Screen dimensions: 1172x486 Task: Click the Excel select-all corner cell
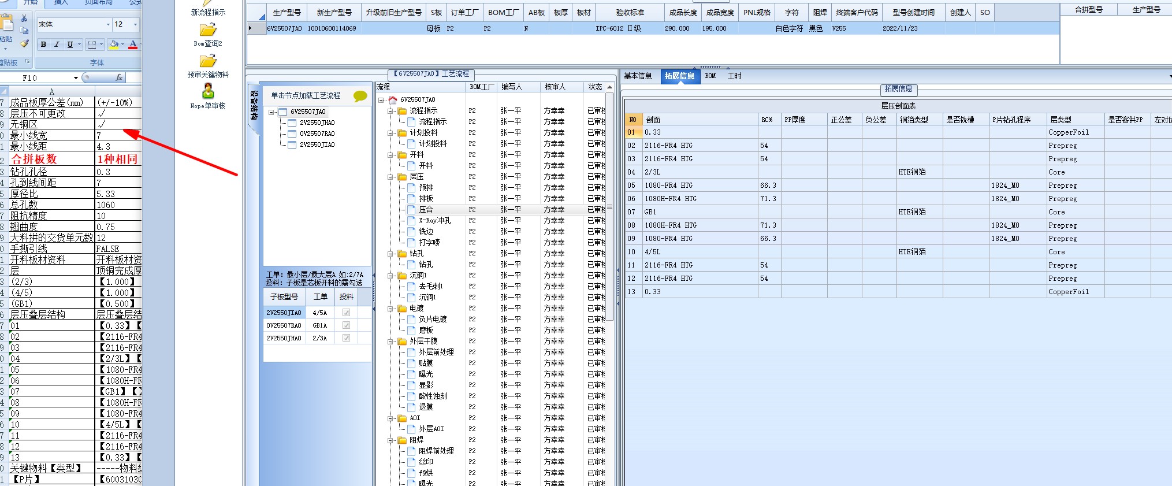tap(4, 91)
